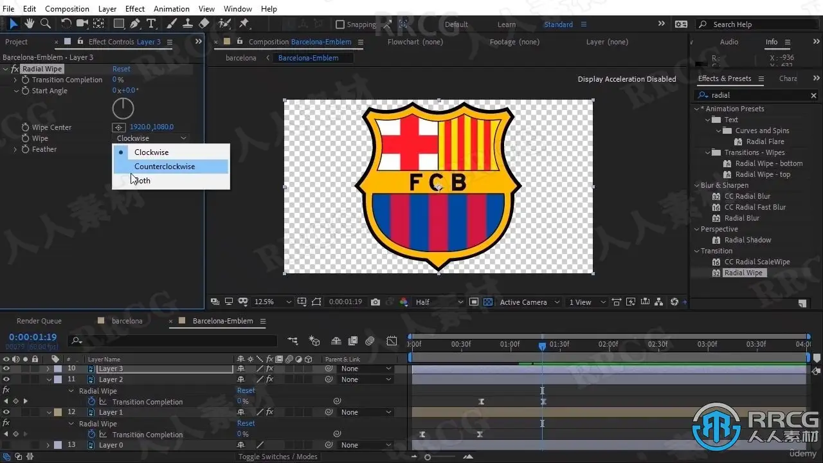Click the Frame Blending icon in timeline

pos(353,341)
